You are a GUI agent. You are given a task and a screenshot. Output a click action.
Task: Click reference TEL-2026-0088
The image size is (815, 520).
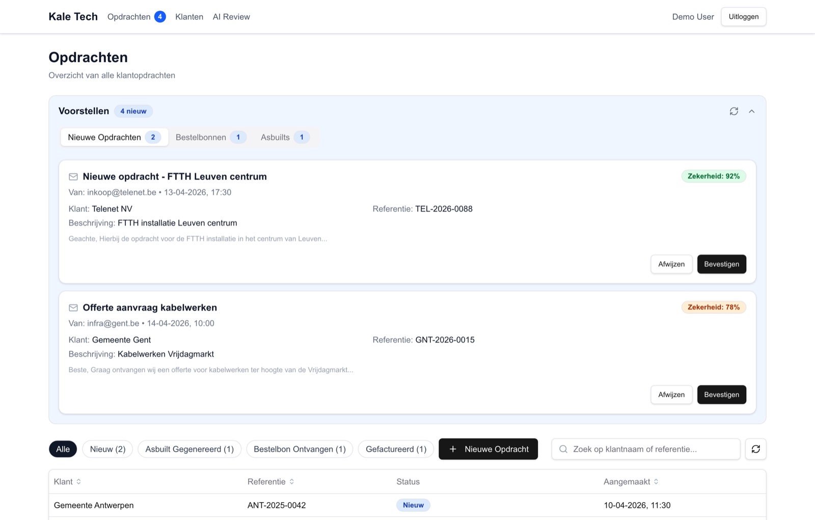click(x=444, y=209)
